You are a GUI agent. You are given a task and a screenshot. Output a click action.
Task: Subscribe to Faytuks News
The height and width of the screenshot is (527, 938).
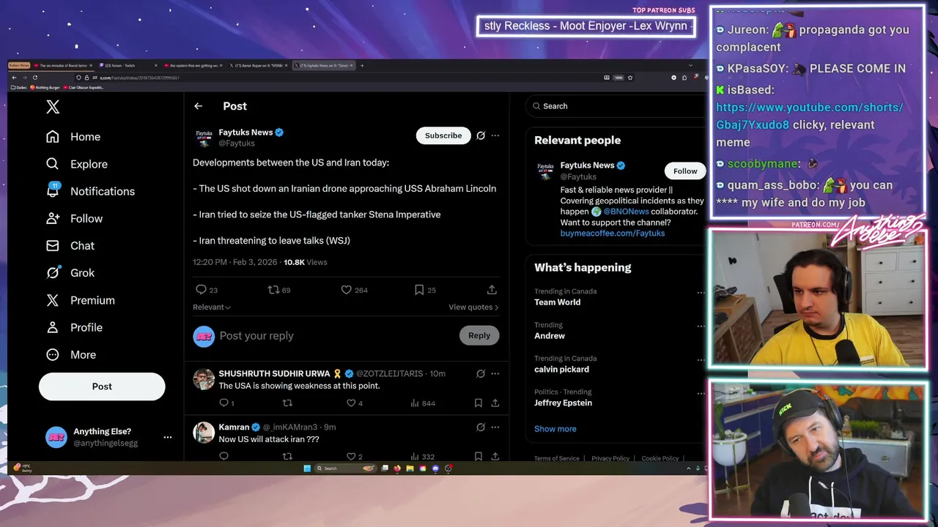tap(443, 135)
